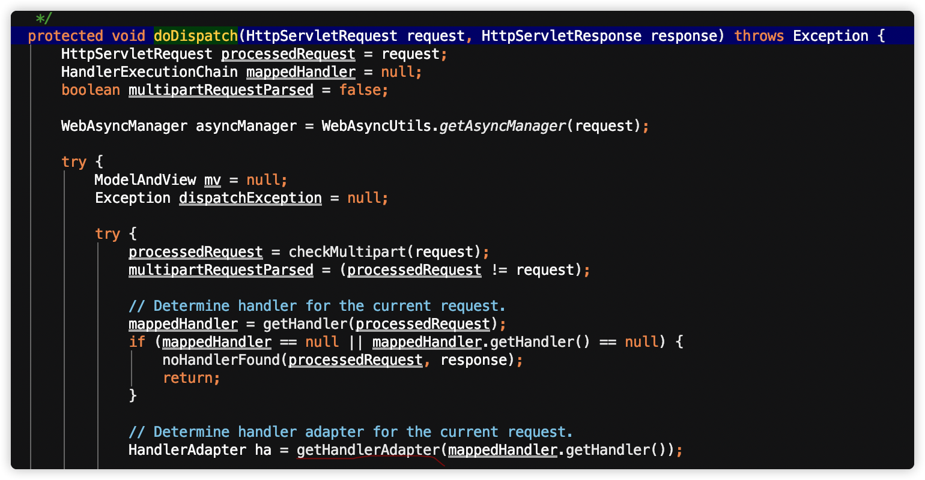Click the red-underlined 'getHandlerAdapter' method call

[x=368, y=450]
